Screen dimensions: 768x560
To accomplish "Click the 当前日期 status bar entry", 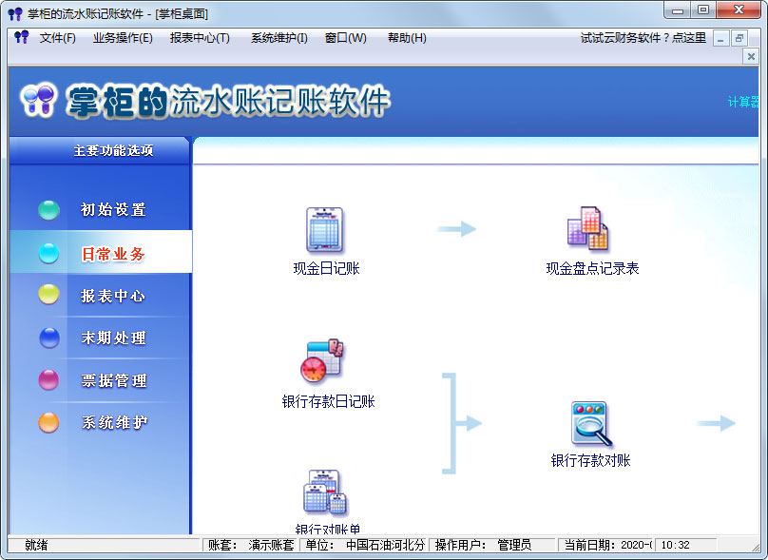I will (x=606, y=545).
